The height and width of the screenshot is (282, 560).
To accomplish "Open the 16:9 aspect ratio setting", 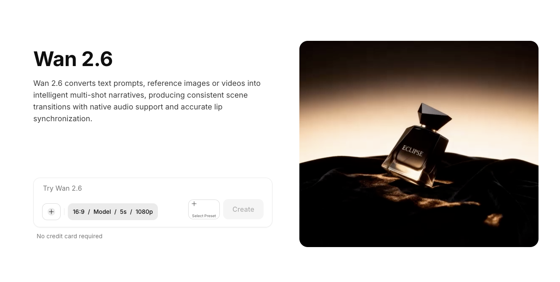I will [79, 212].
